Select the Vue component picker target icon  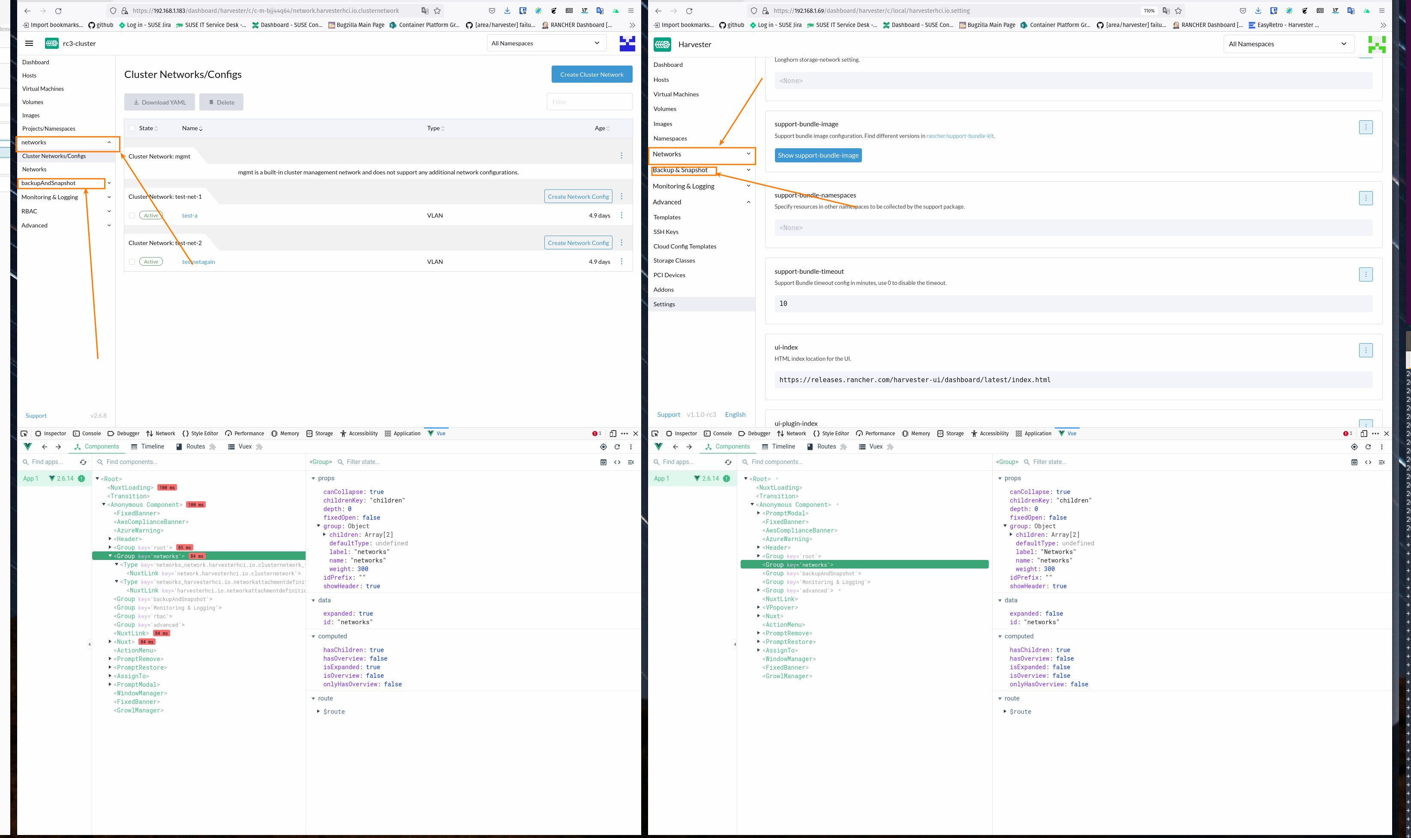pos(603,447)
